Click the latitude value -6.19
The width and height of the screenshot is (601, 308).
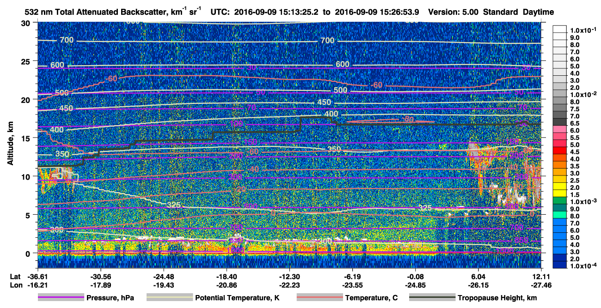point(352,276)
